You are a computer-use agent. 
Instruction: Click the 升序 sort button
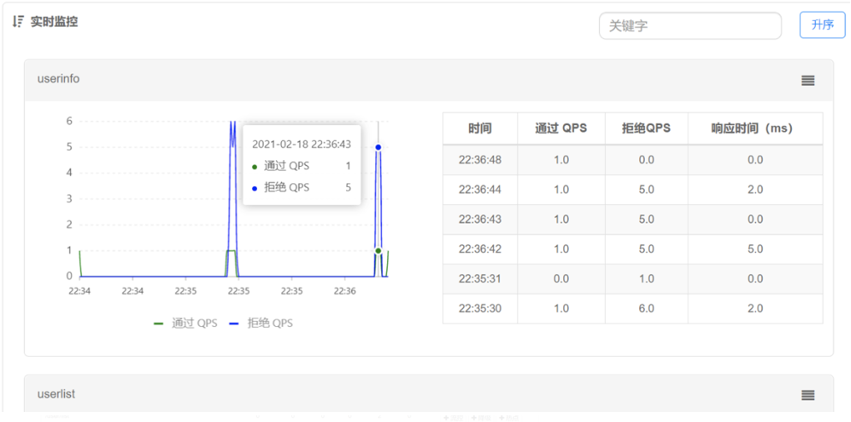(823, 25)
